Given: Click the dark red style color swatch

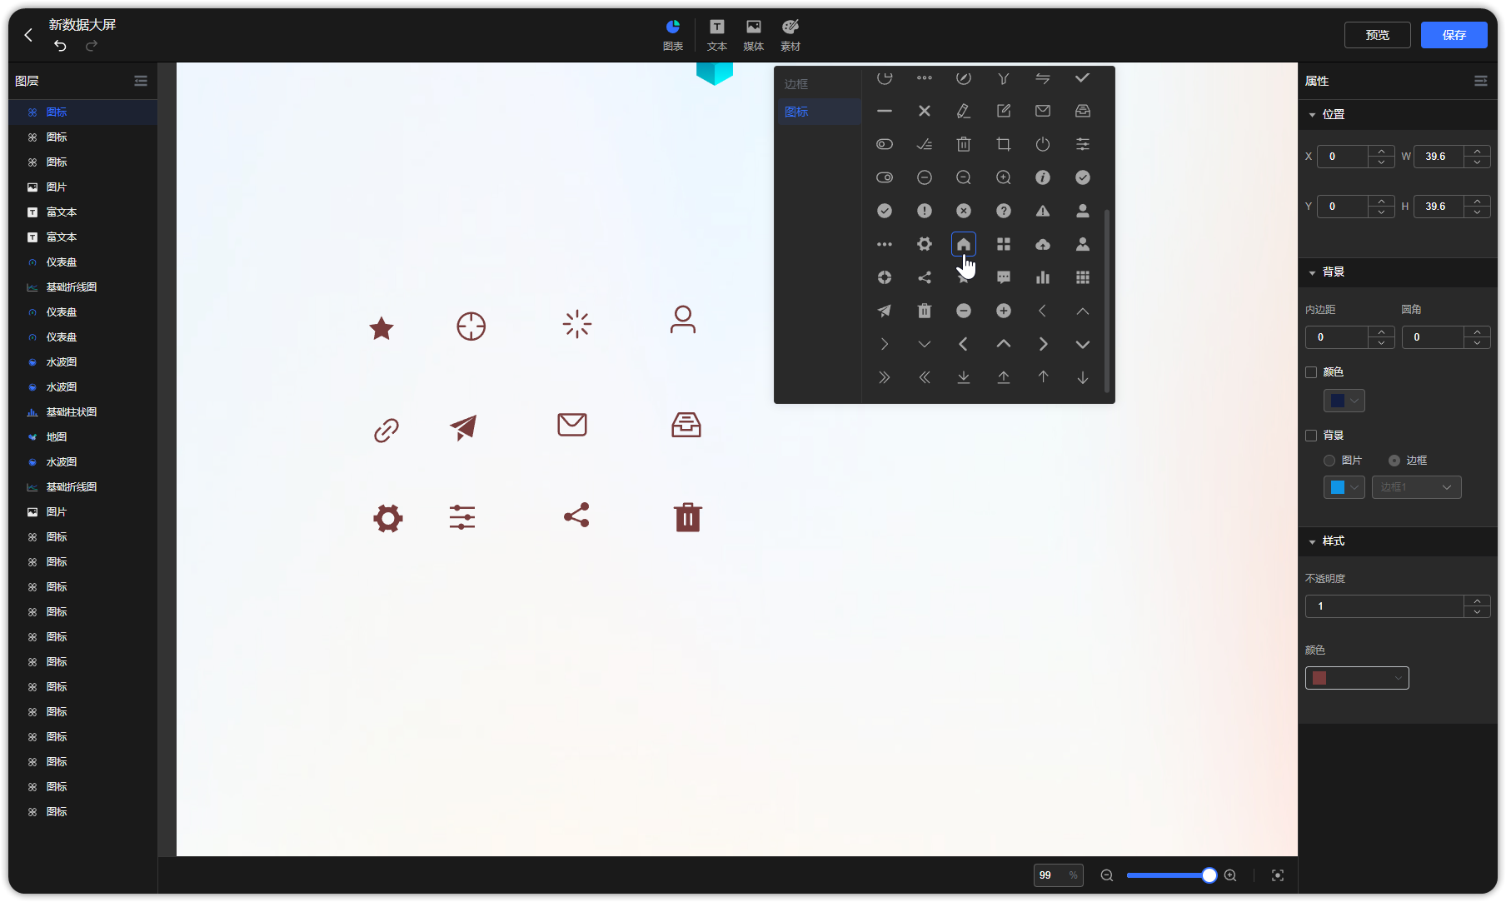Looking at the screenshot, I should 1319,678.
